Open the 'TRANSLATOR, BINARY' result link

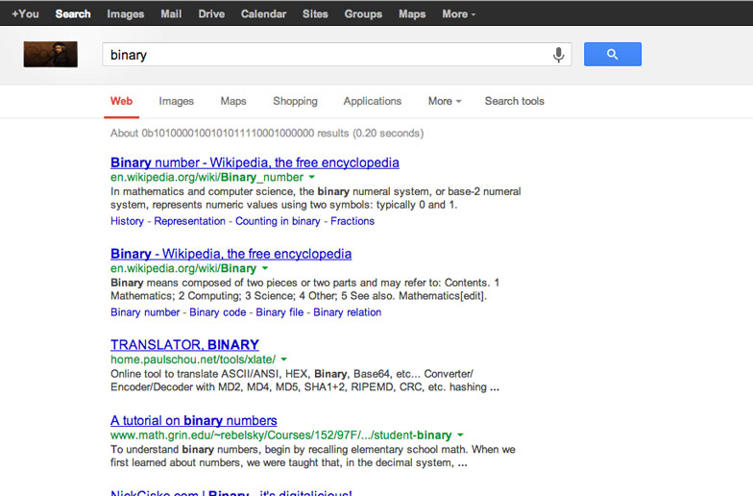184,344
